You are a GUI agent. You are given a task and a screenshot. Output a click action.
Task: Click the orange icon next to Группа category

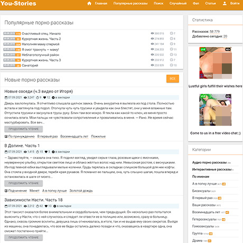[x=211, y=233]
